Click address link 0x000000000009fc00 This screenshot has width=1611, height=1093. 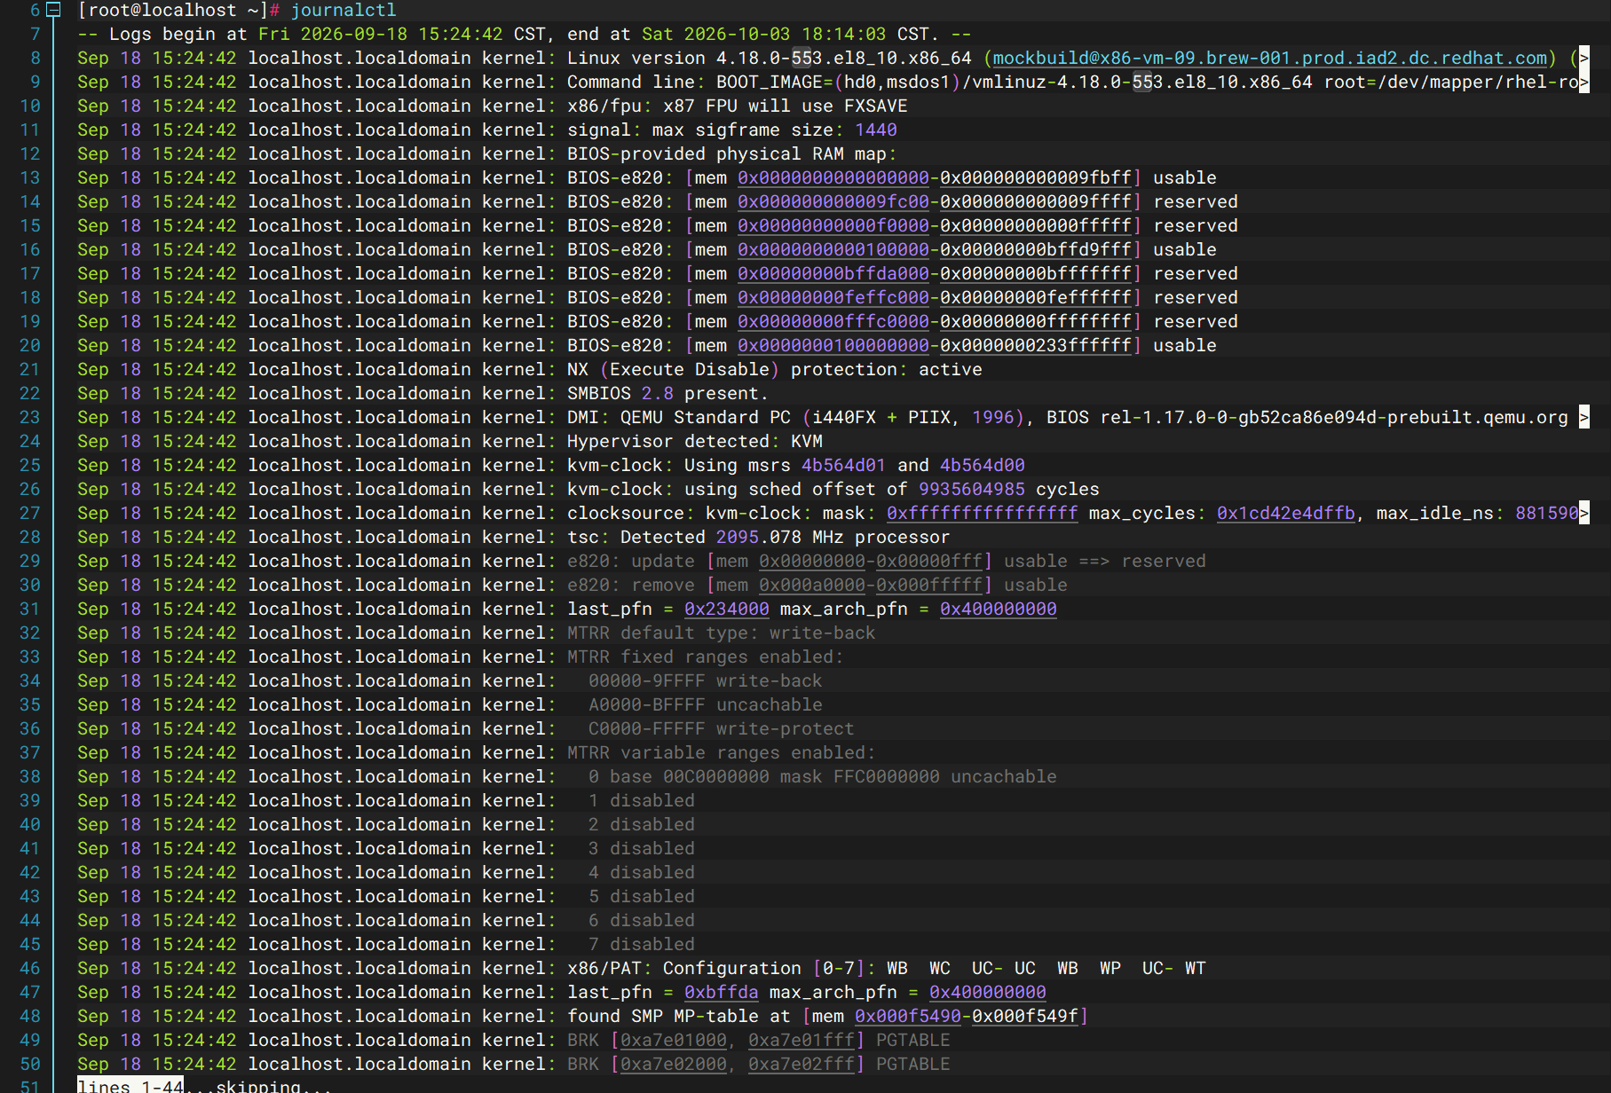click(833, 201)
